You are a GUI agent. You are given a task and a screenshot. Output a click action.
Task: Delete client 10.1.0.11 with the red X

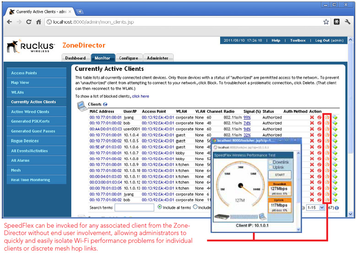[312, 177]
